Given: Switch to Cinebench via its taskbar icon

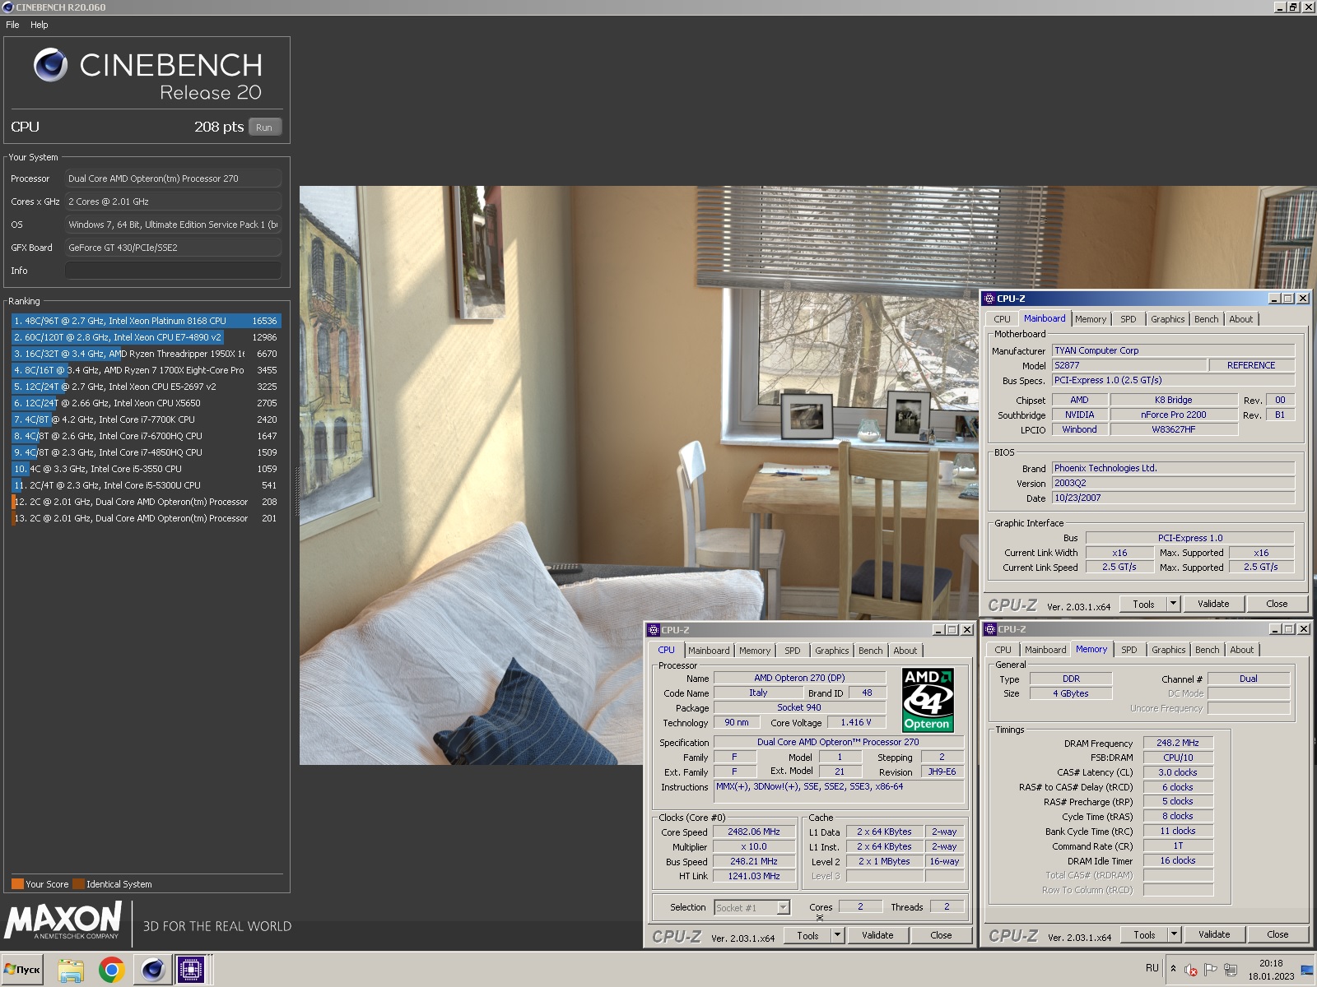Looking at the screenshot, I should (153, 971).
